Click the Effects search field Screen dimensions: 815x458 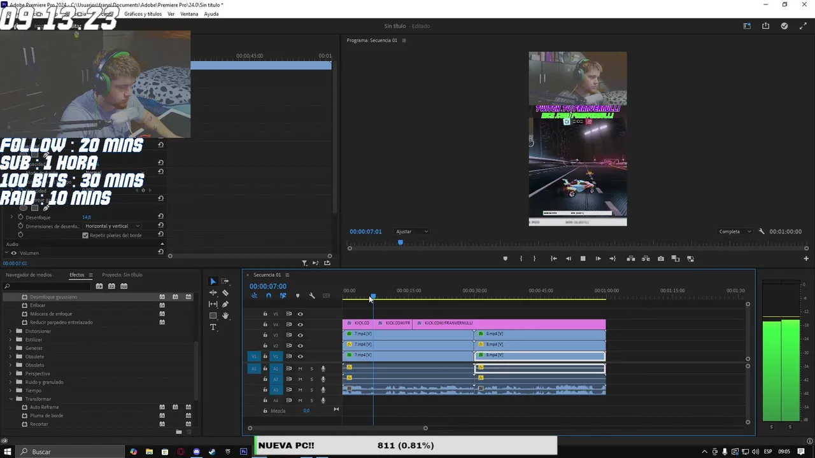point(48,286)
